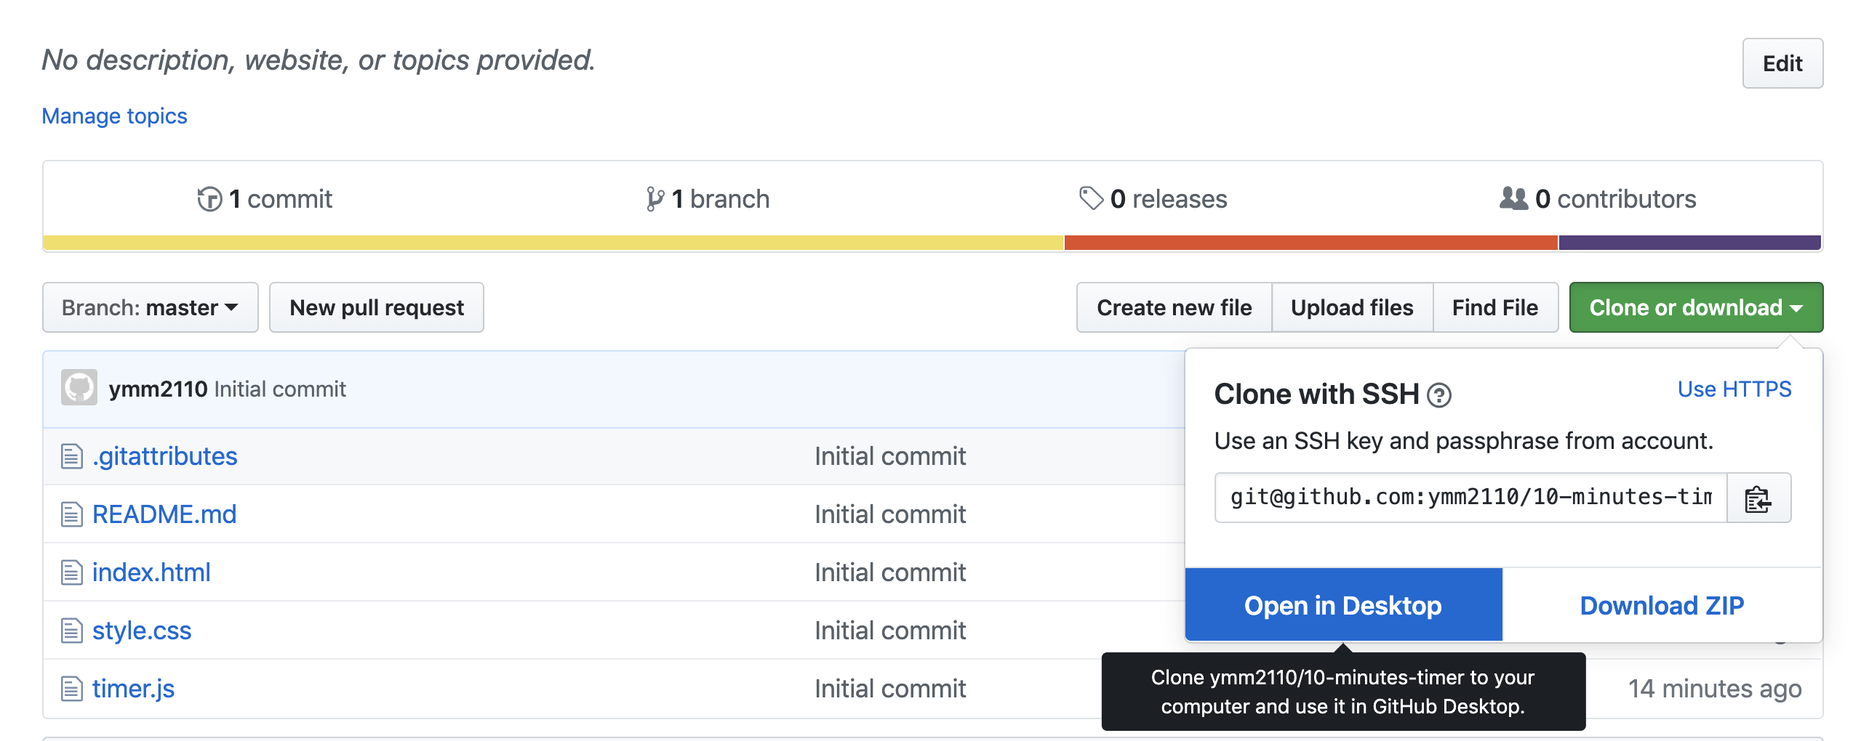Click the style.css file icon
The image size is (1869, 741).
(71, 631)
